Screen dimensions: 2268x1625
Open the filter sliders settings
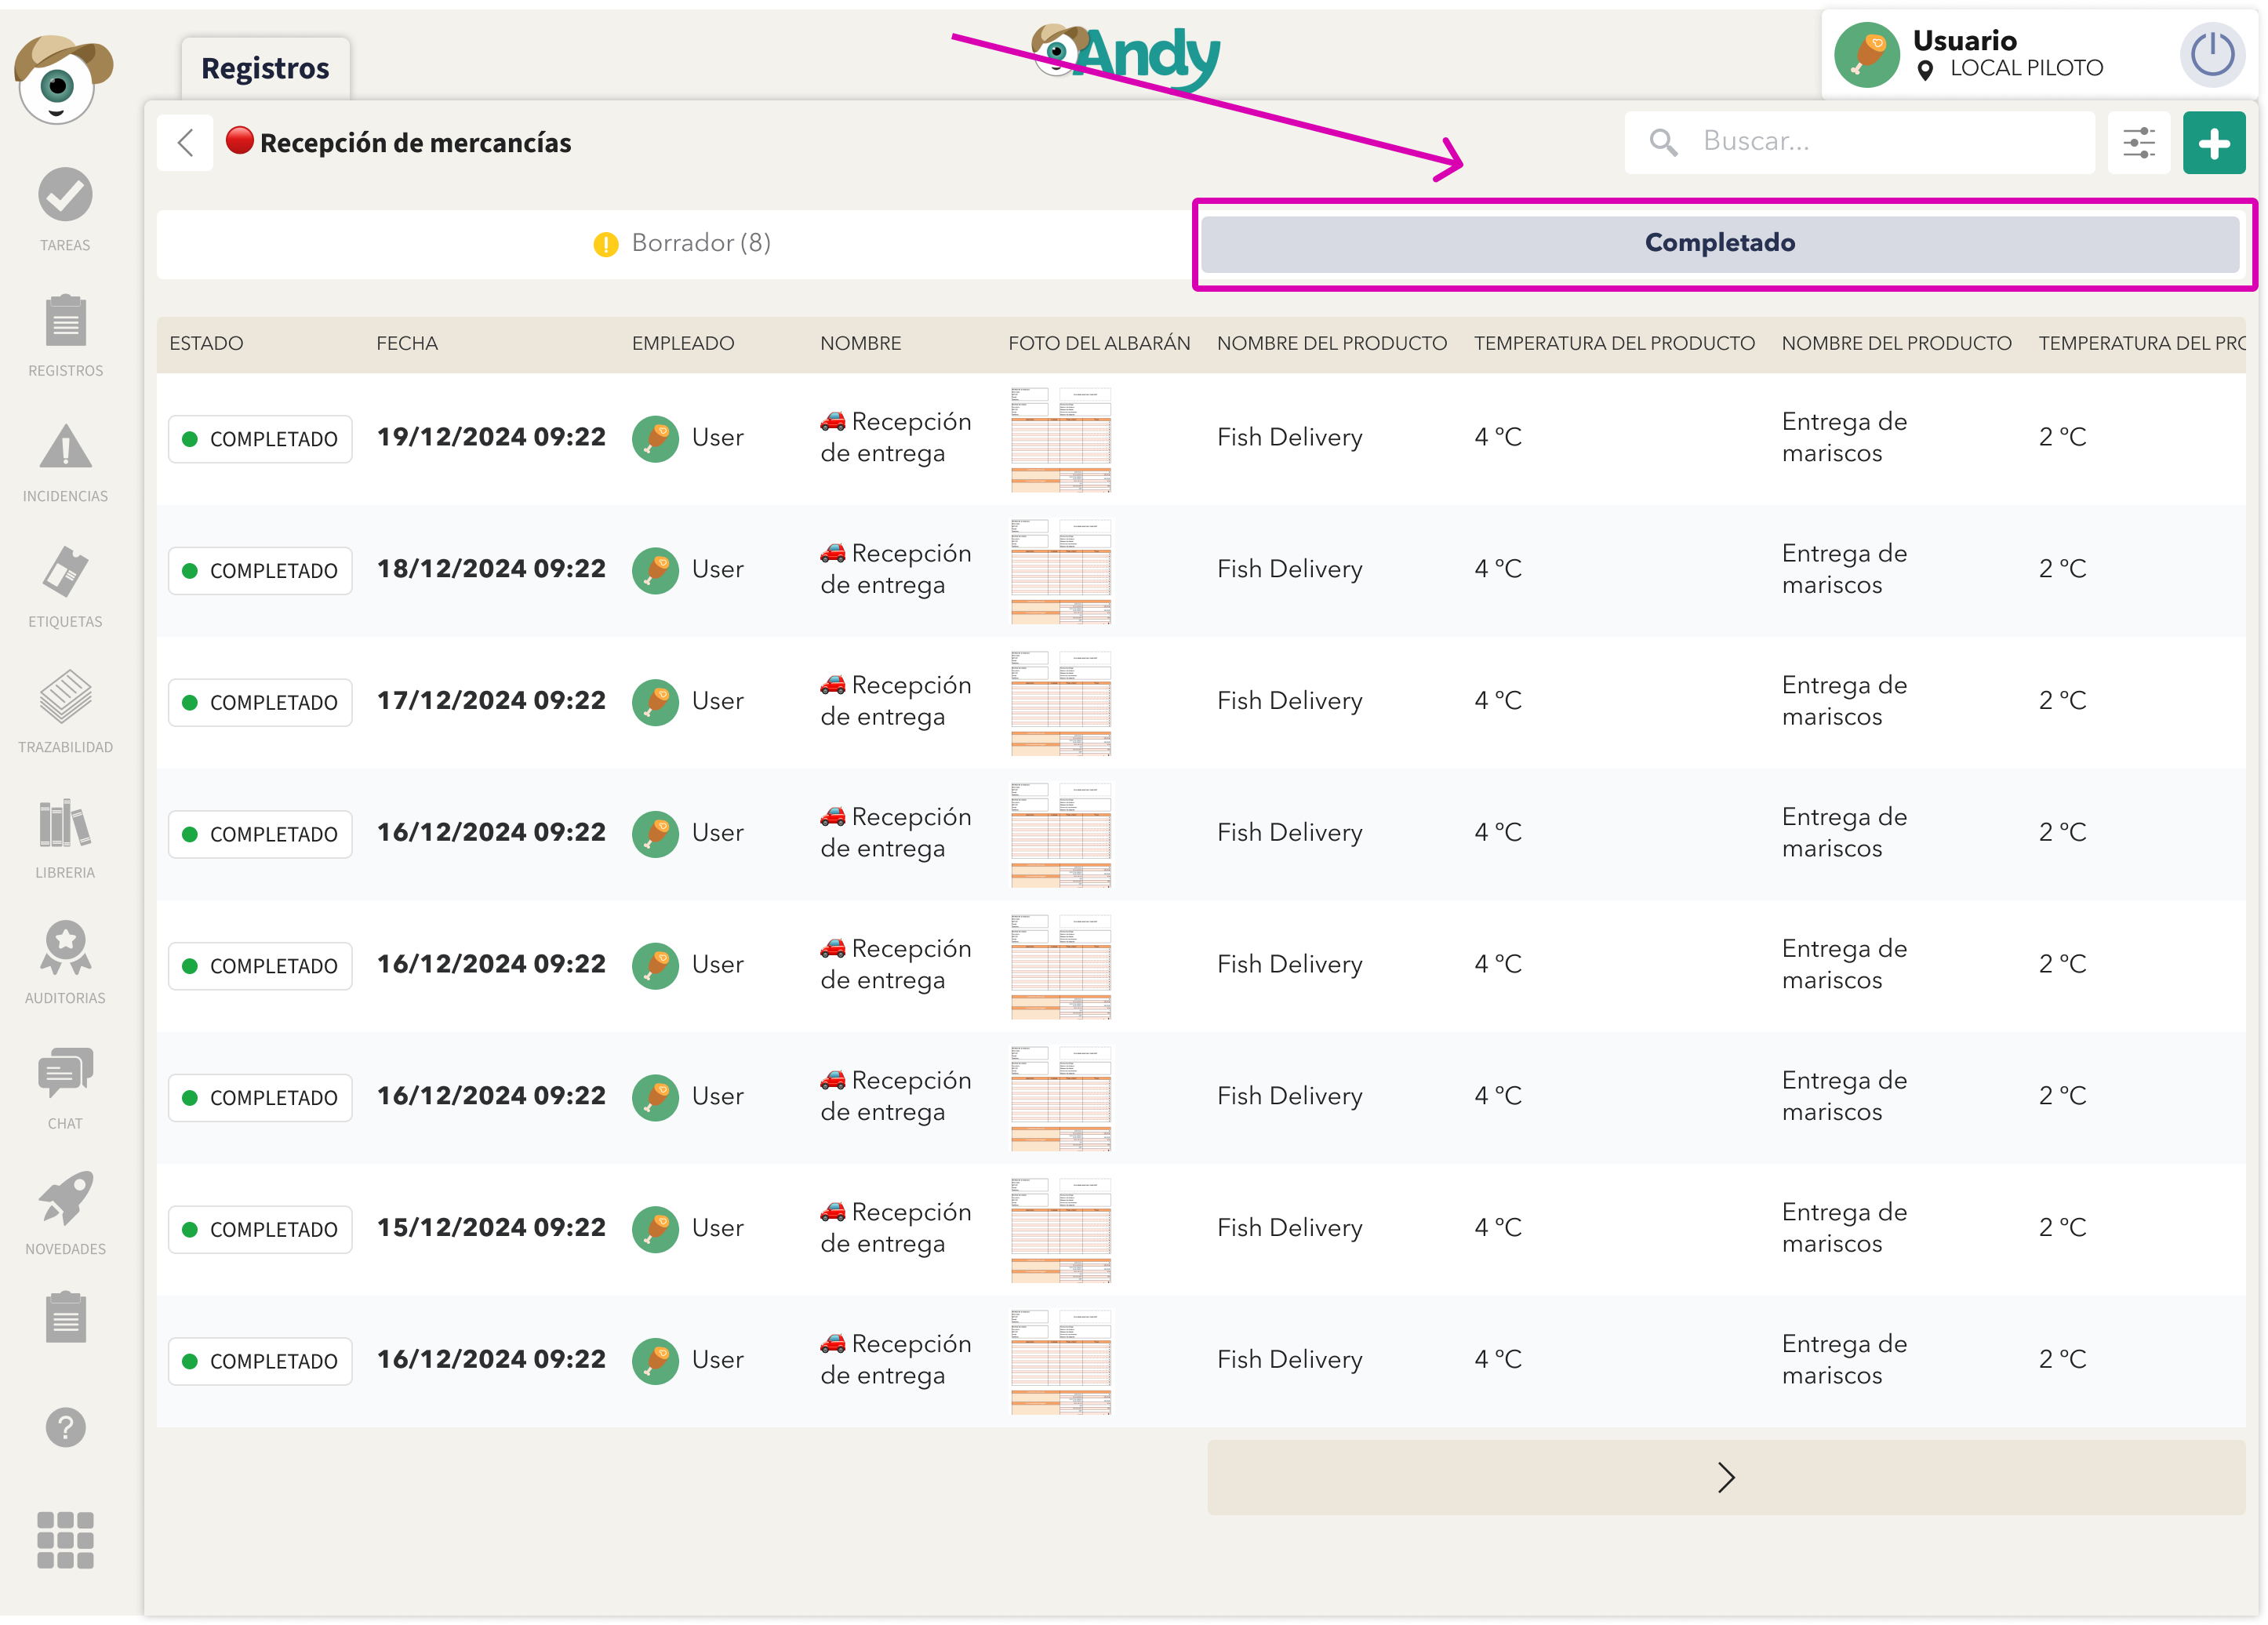click(x=2138, y=143)
